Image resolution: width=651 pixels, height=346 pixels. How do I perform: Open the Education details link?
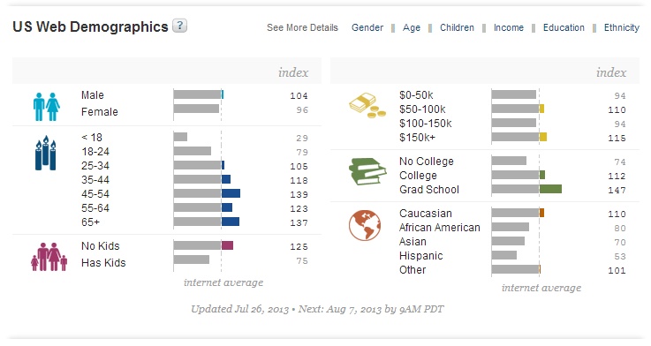coord(564,27)
